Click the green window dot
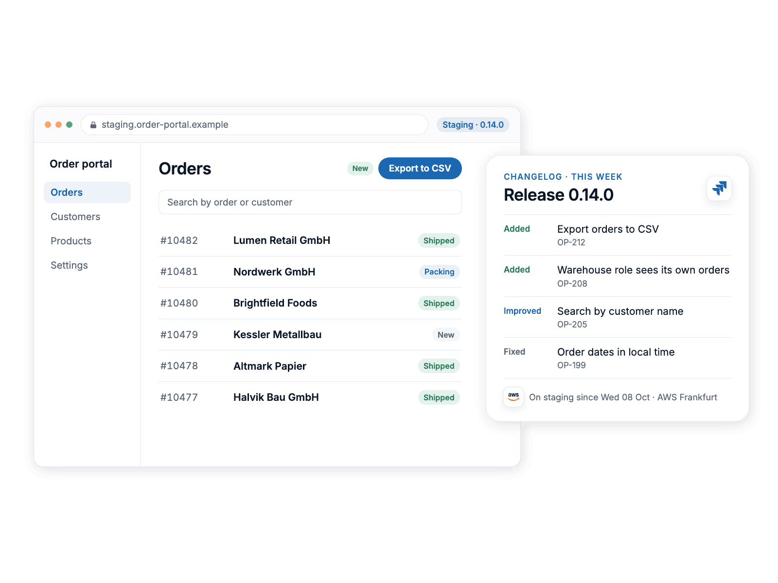The height and width of the screenshot is (583, 778). 69,125
